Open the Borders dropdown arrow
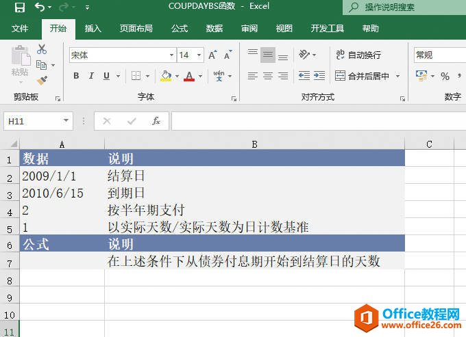Viewport: 466px width, 337px height. pyautogui.click(x=148, y=76)
